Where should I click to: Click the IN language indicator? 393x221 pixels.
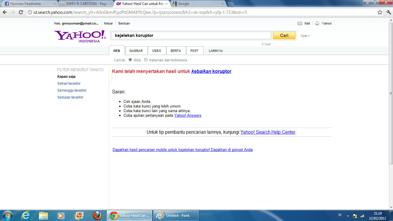tap(340, 215)
